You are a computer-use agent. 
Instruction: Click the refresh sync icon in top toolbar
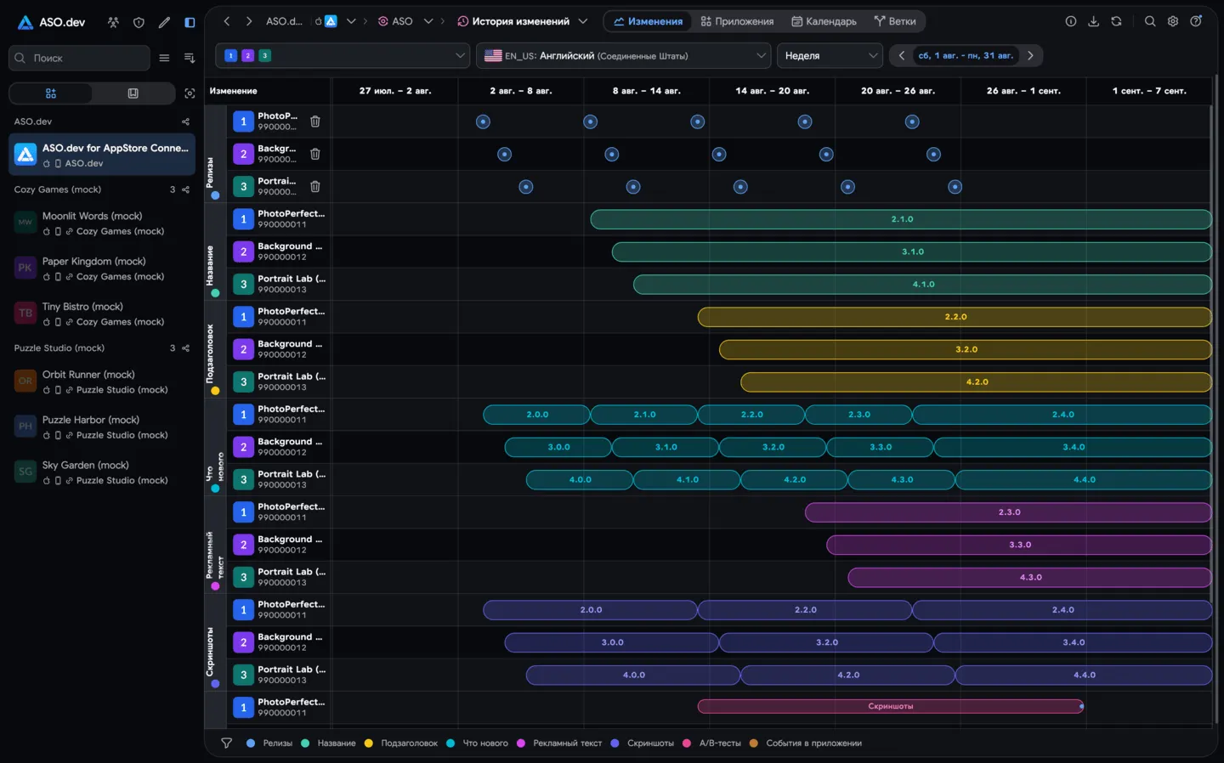click(1116, 21)
